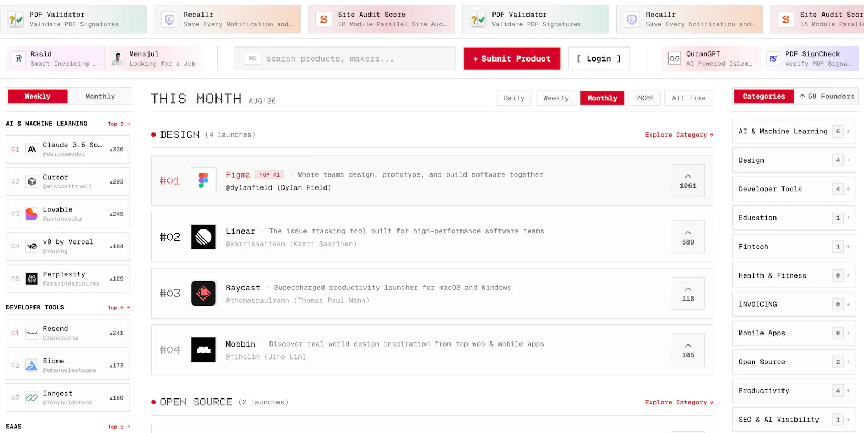Click the Rasid invoicing icon

click(18, 58)
